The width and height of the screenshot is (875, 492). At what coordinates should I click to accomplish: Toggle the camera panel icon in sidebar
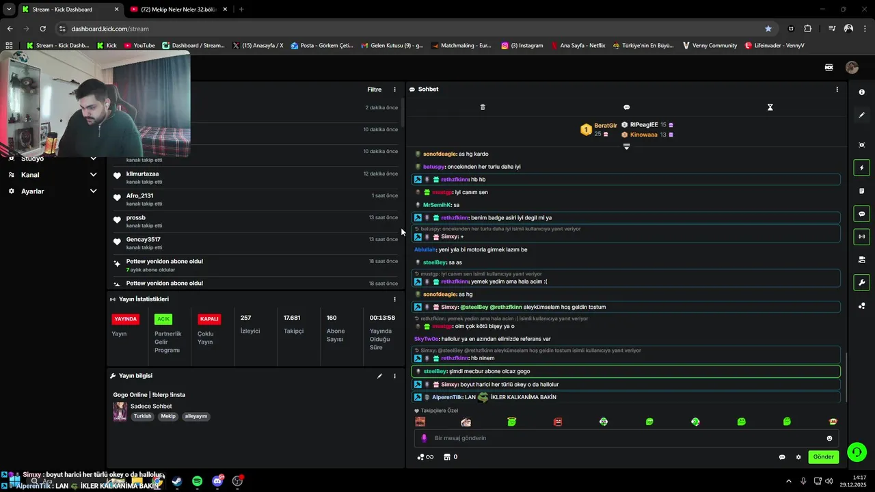tap(861, 260)
